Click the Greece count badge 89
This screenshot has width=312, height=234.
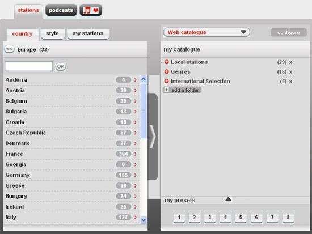[x=123, y=185]
